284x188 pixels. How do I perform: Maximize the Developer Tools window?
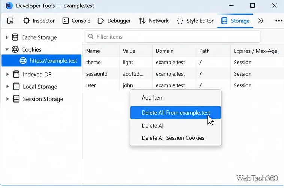pyautogui.click(x=252, y=6)
